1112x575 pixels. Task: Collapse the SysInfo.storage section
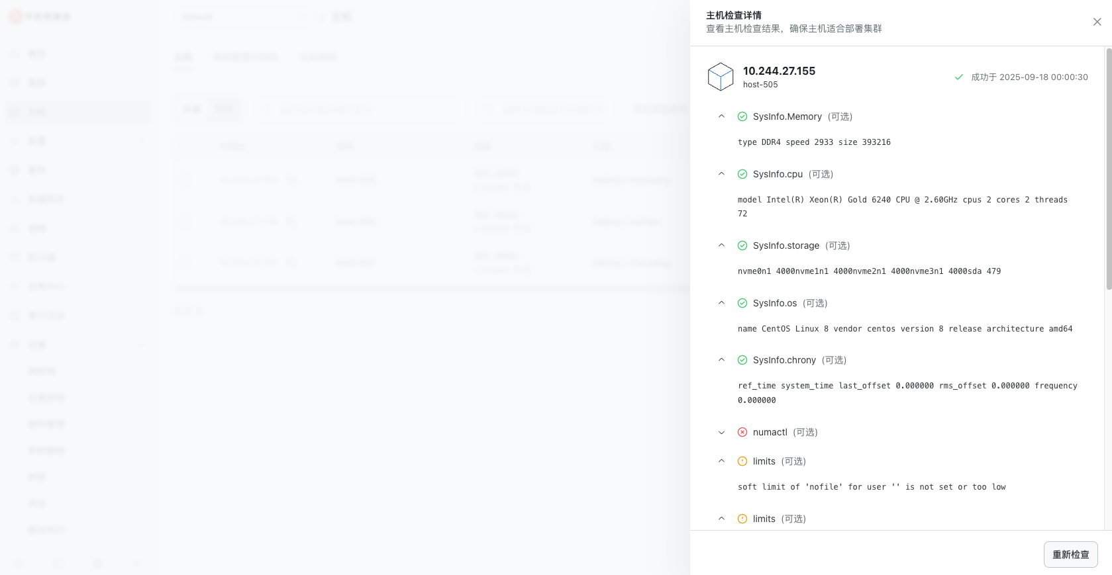721,245
